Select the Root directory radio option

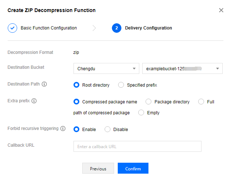pyautogui.click(x=76, y=85)
